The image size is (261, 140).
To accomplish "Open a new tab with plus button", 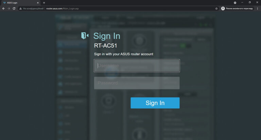I will pyautogui.click(x=44, y=3).
